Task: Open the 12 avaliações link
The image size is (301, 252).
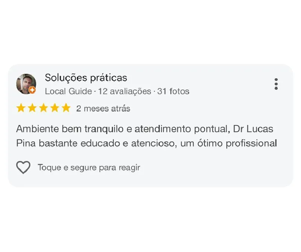Action: (x=124, y=91)
